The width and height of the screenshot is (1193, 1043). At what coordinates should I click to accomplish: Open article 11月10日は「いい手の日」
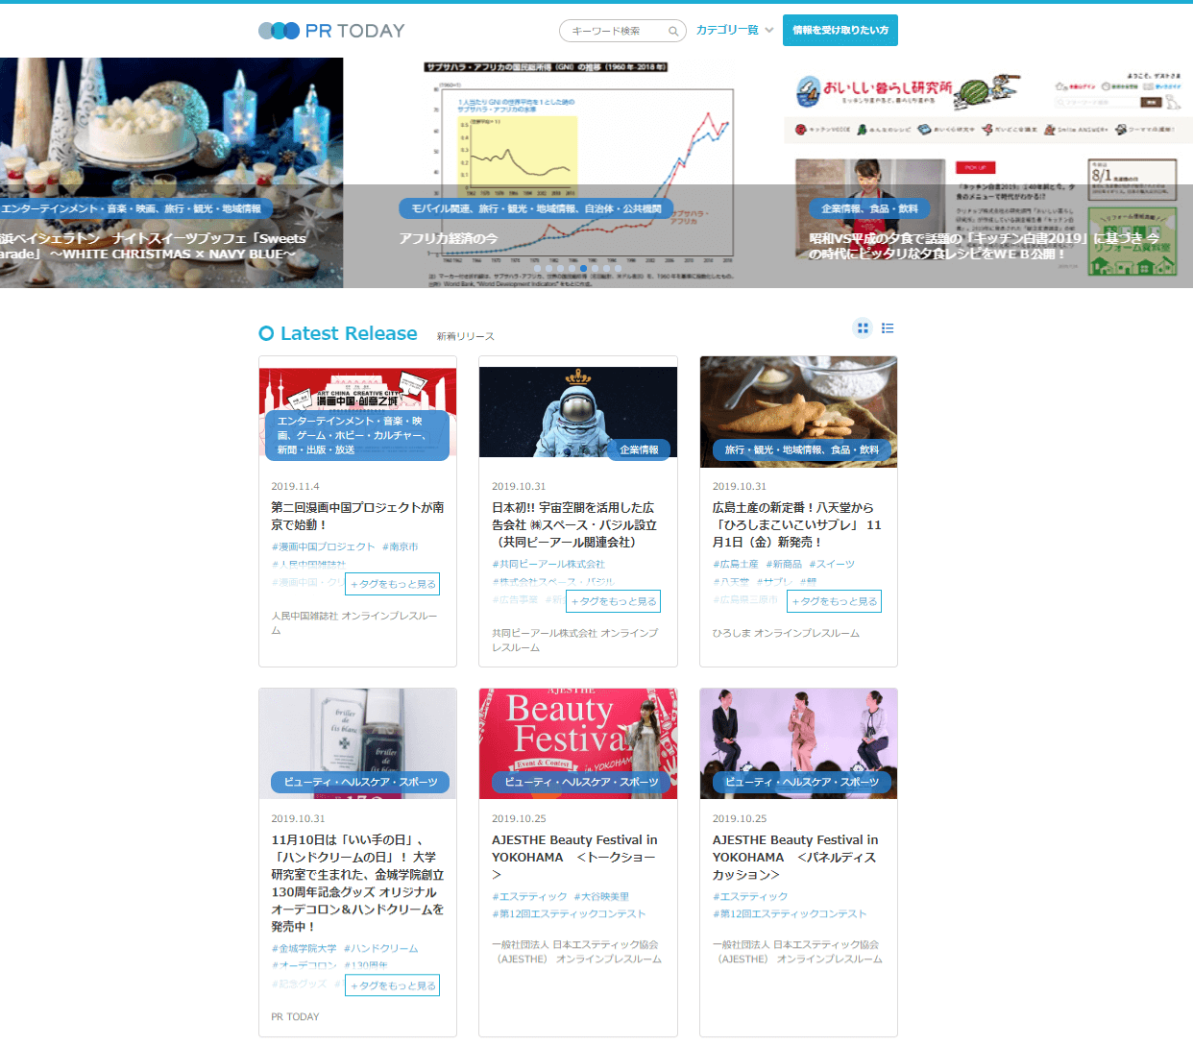[357, 883]
